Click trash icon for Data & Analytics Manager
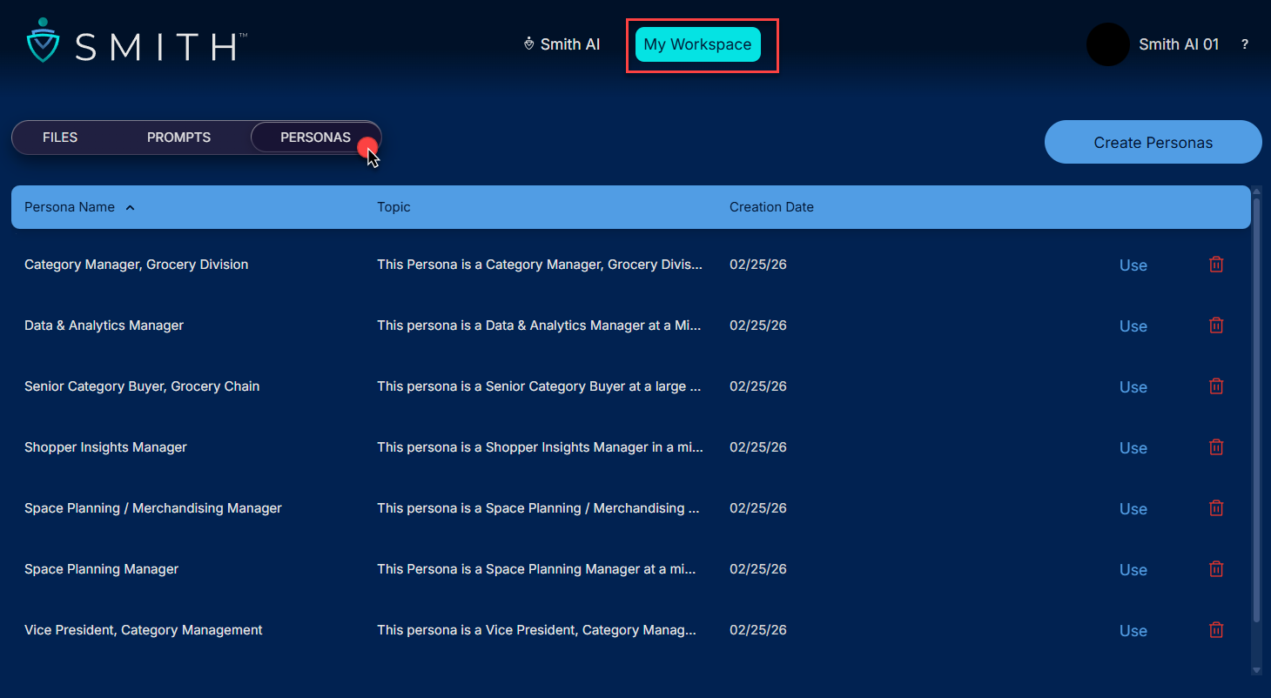Viewport: 1271px width, 698px height. tap(1216, 326)
